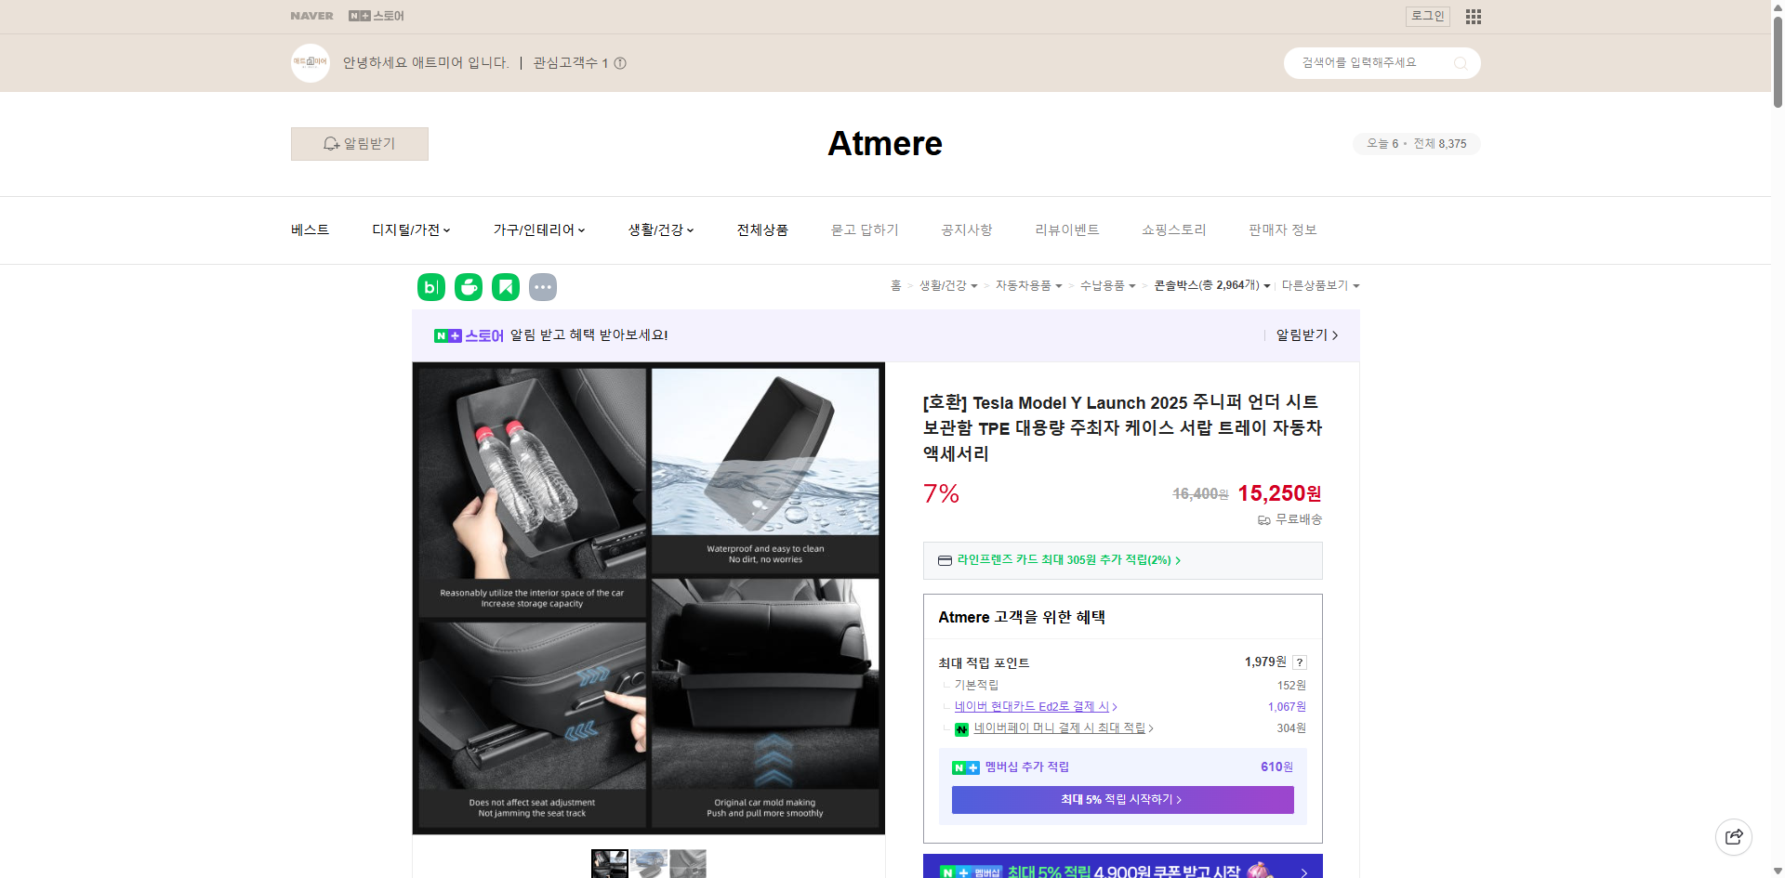
Task: Open the 판매자 정보 menu
Action: point(1282,229)
